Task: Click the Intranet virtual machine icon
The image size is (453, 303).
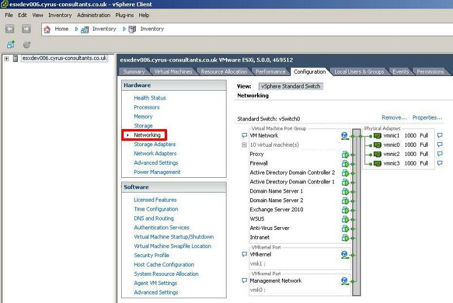Action: click(345, 238)
